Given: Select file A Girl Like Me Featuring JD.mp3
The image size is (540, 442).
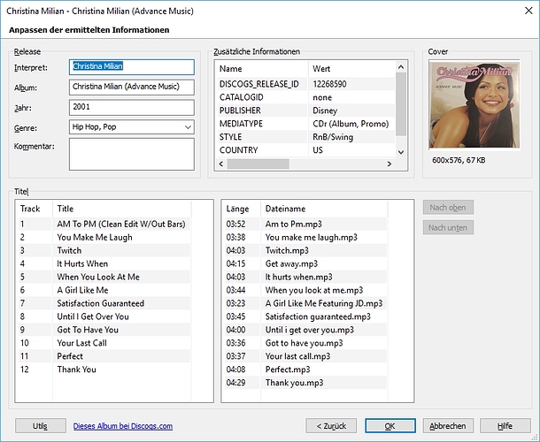Looking at the screenshot, I should (324, 303).
